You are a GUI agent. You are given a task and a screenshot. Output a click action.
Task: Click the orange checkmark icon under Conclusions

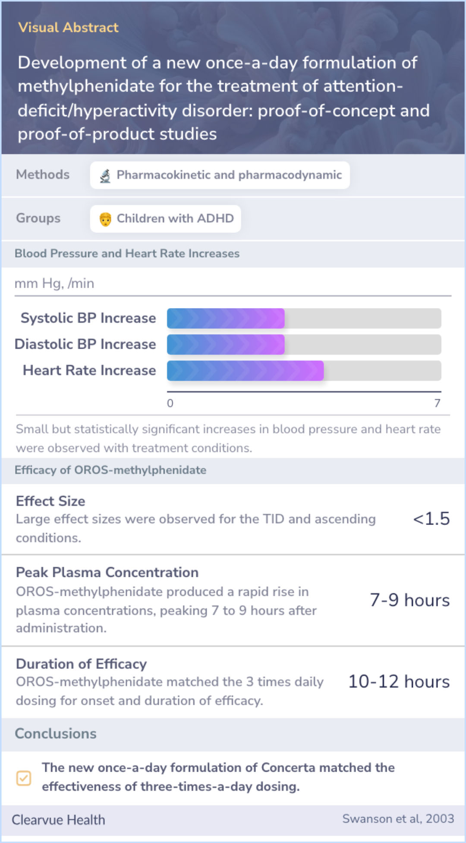(24, 778)
